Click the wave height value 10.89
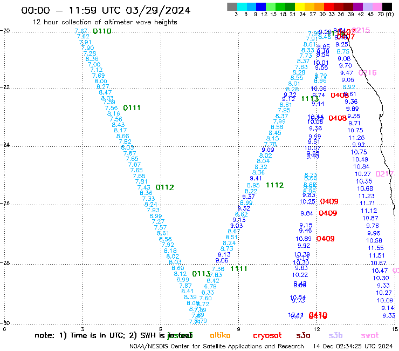The image size is (399, 351). [x=304, y=239]
